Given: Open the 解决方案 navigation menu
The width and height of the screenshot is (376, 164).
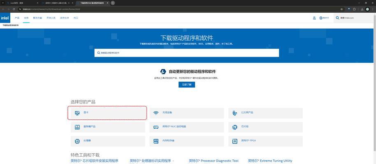Looking at the screenshot, I should [x=37, y=18].
